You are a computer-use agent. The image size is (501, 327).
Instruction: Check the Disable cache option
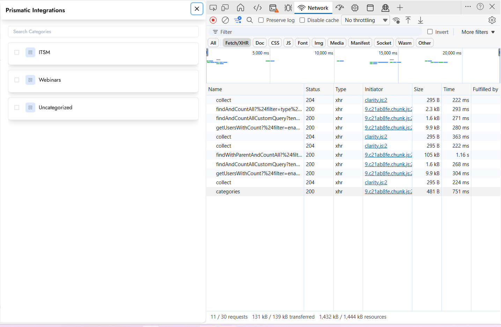click(x=302, y=20)
